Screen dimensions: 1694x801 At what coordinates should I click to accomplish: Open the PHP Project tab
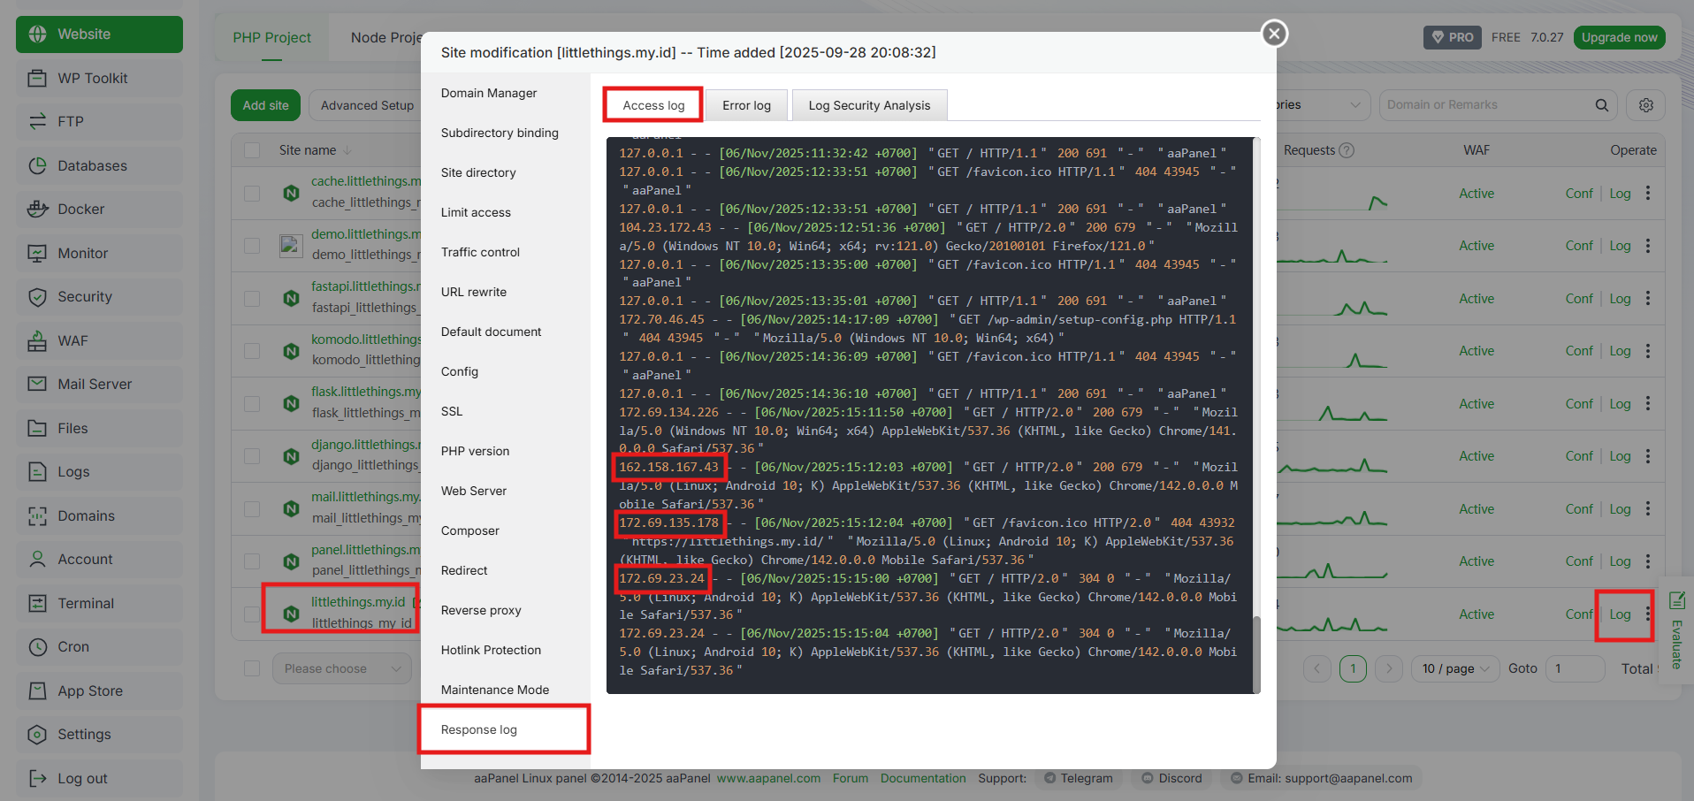coord(271,37)
